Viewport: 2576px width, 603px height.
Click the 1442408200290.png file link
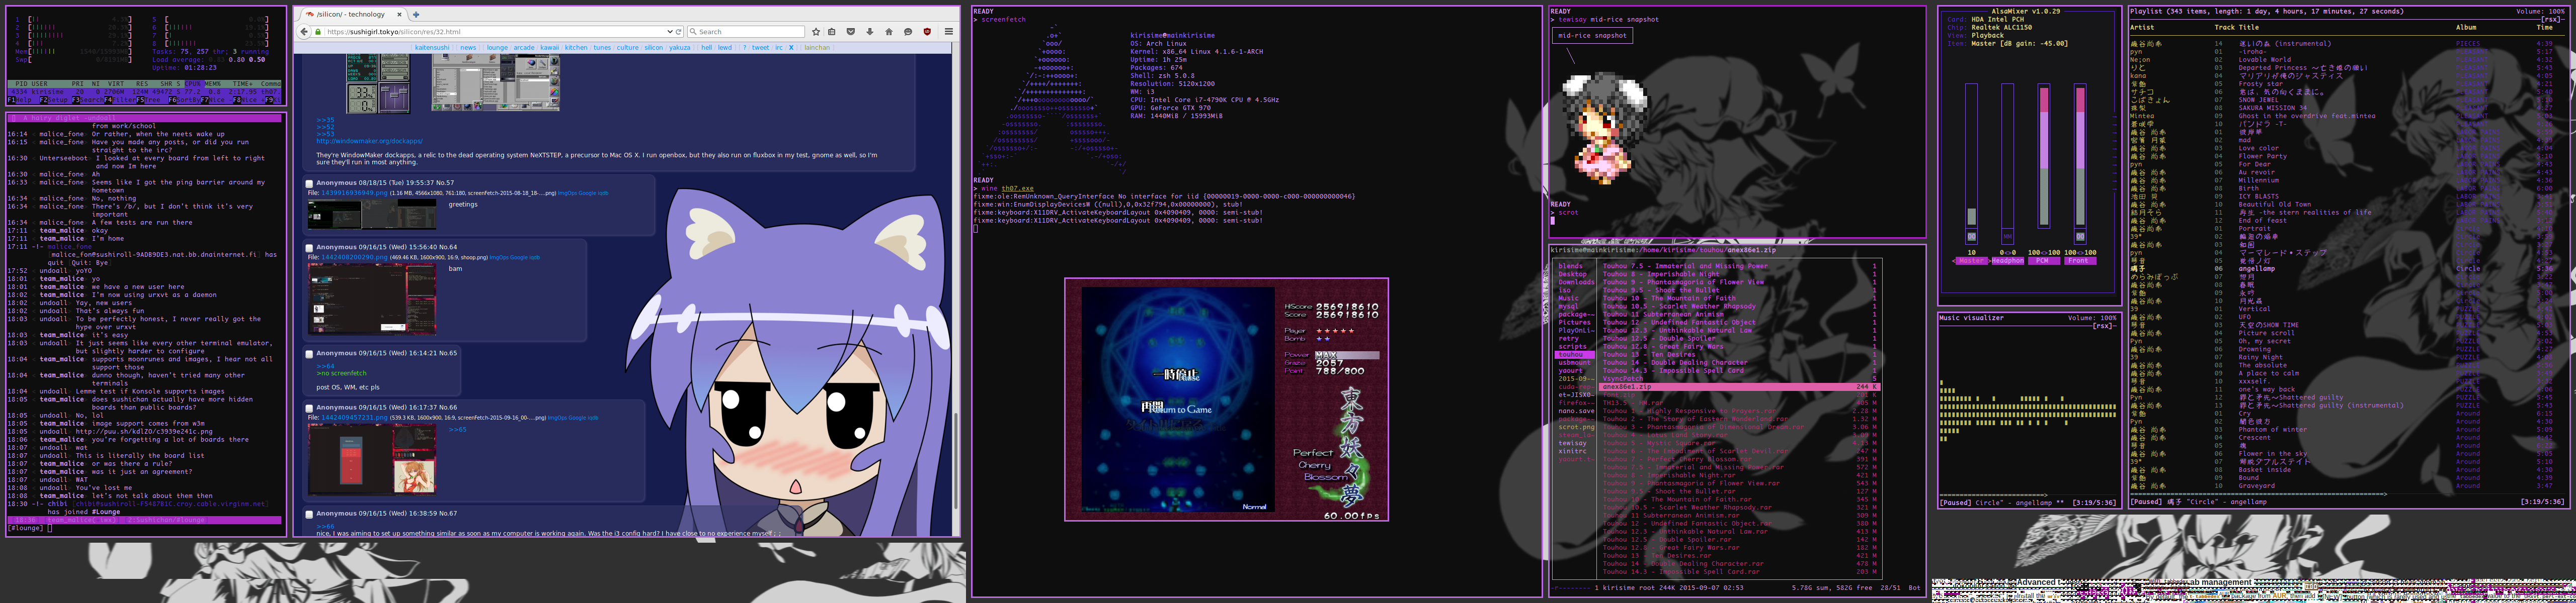[353, 258]
